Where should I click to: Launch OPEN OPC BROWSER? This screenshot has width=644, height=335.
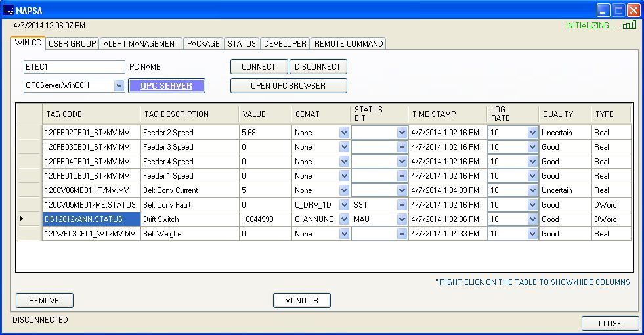coord(288,85)
